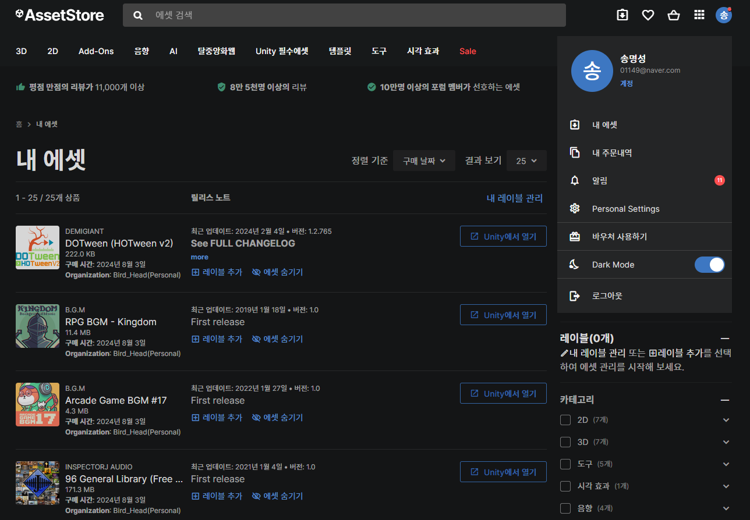Click the profile avatar in header
Viewport: 750px width, 520px height.
tap(723, 15)
